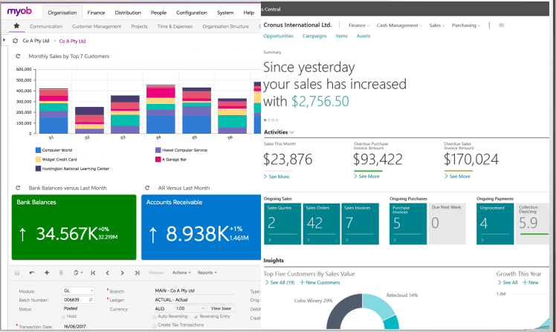
Task: Refresh the Bank Balances versus Last Month widget
Action: 18,188
